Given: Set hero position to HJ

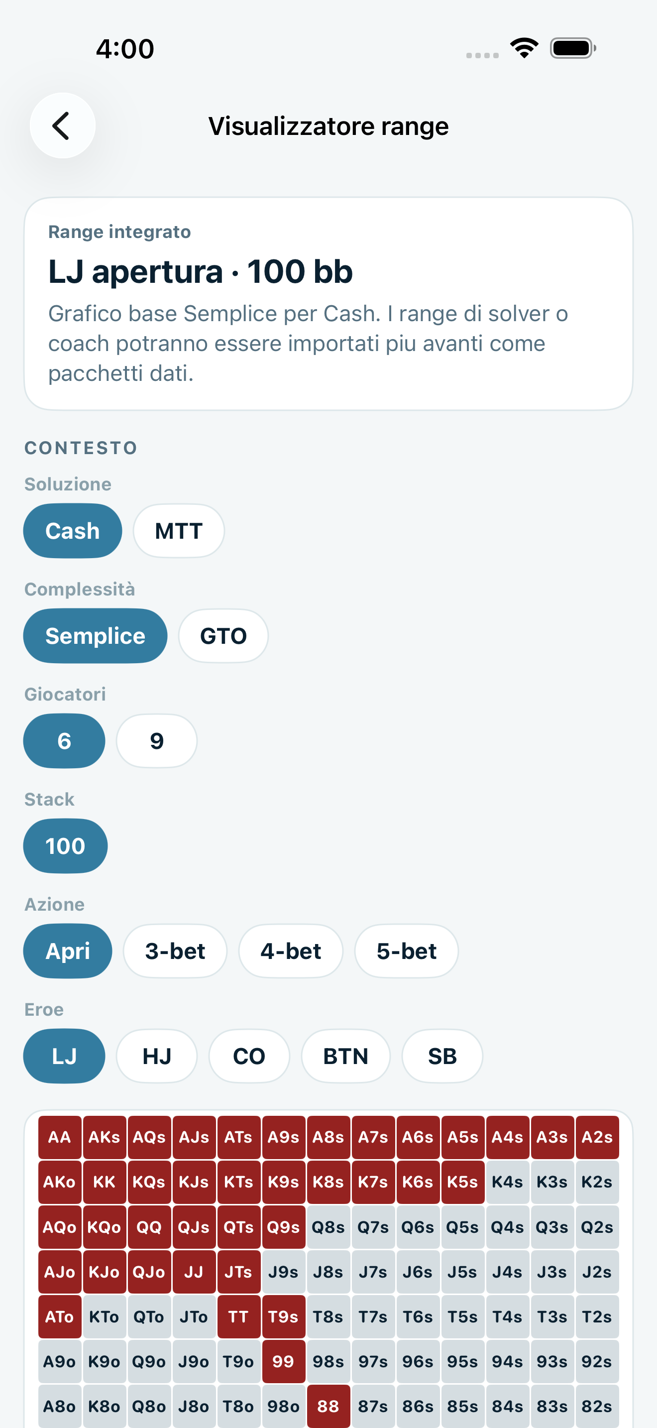Looking at the screenshot, I should click(157, 1056).
